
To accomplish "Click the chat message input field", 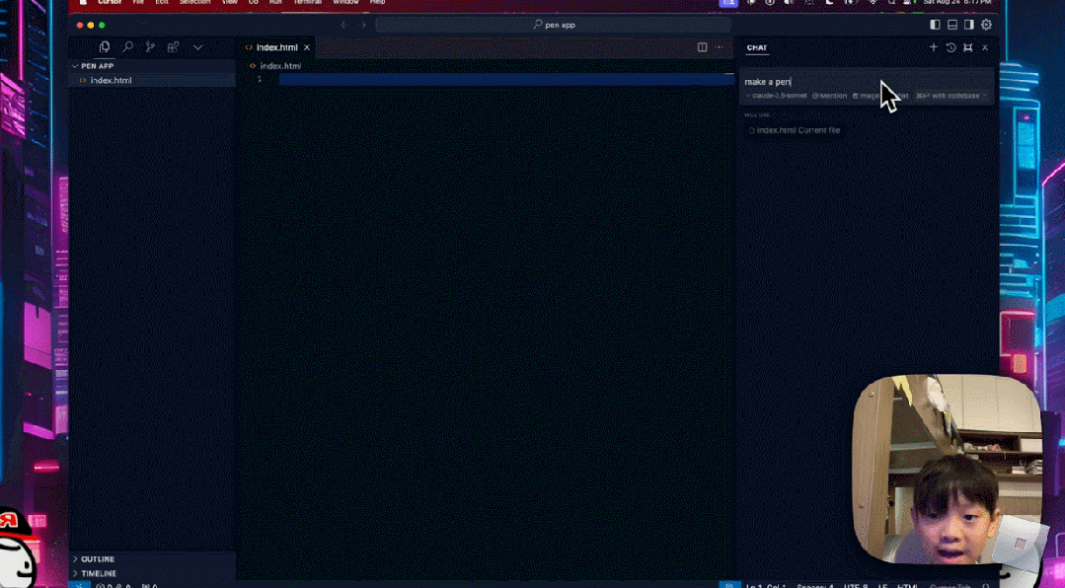I will (839, 81).
